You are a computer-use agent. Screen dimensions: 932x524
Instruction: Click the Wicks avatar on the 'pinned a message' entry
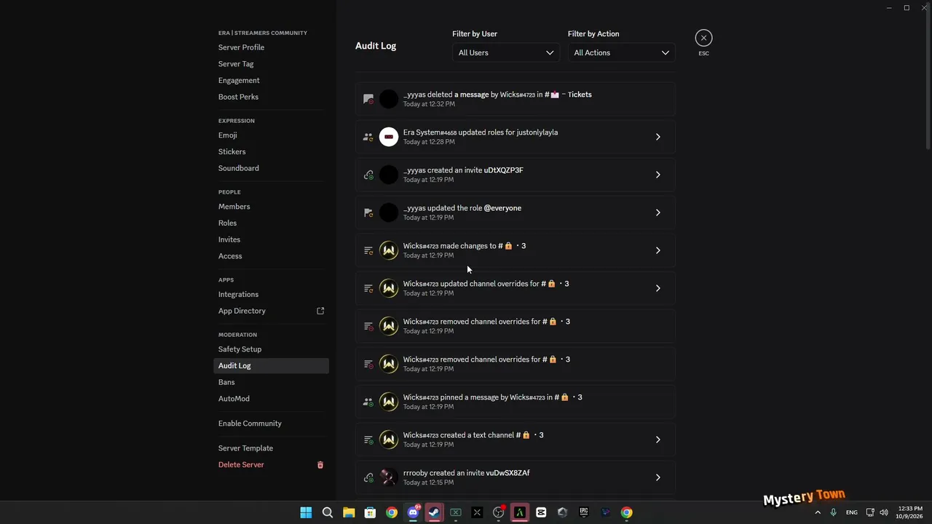click(x=389, y=402)
